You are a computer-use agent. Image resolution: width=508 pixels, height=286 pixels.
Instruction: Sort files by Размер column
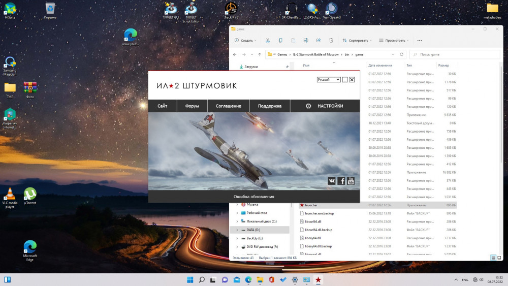point(443,66)
